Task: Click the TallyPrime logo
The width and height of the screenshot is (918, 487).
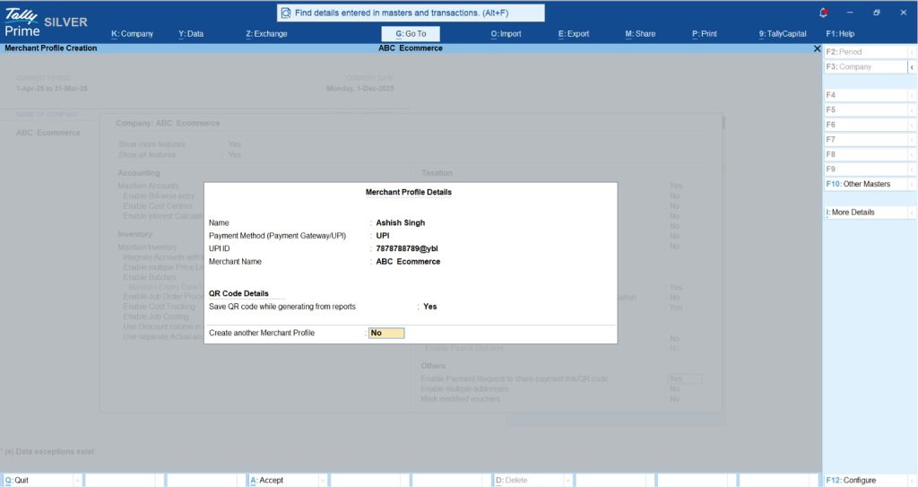Action: pyautogui.click(x=22, y=22)
